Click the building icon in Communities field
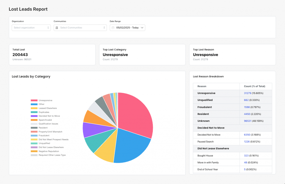The height and width of the screenshot is (184, 285). (x=57, y=28)
